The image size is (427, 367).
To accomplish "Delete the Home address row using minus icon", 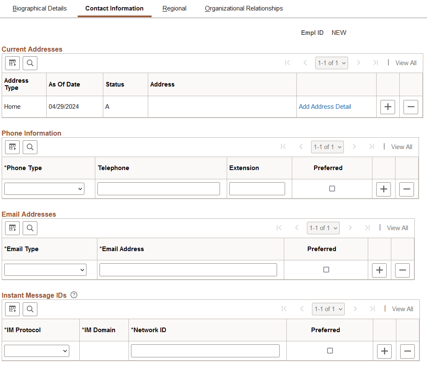I will [x=411, y=107].
